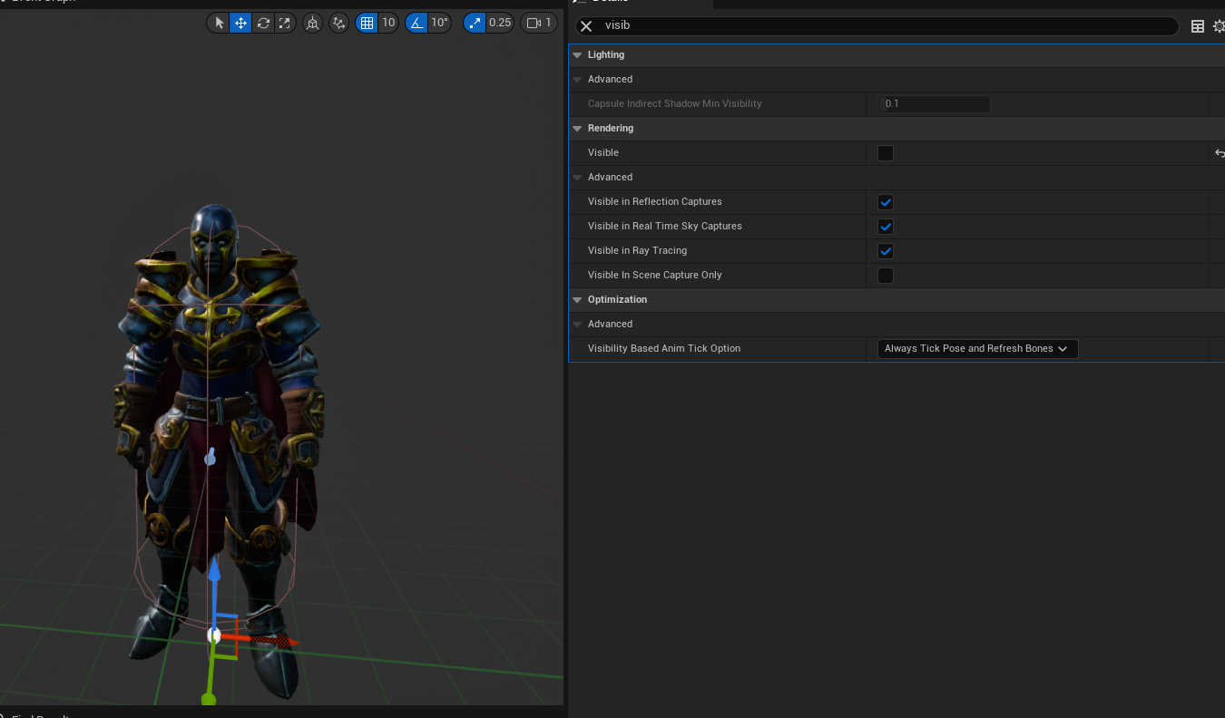Click the Visible In Scene Capture Only label
This screenshot has width=1225, height=718.
pyautogui.click(x=655, y=276)
